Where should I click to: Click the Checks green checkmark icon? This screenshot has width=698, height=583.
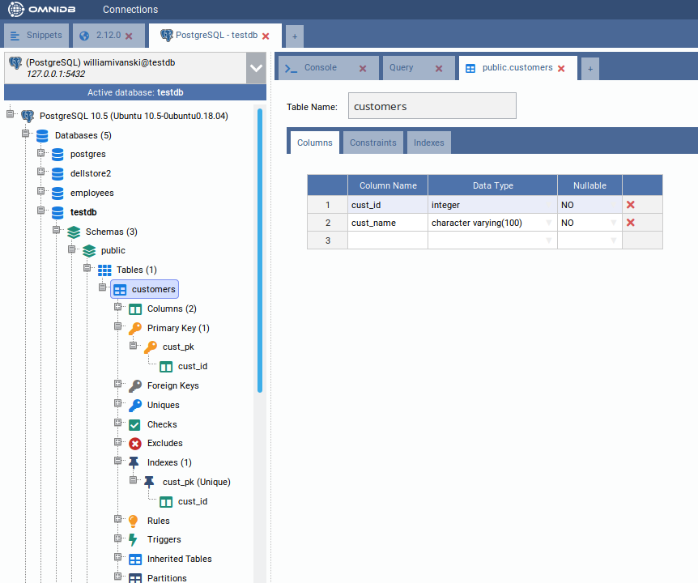point(134,424)
